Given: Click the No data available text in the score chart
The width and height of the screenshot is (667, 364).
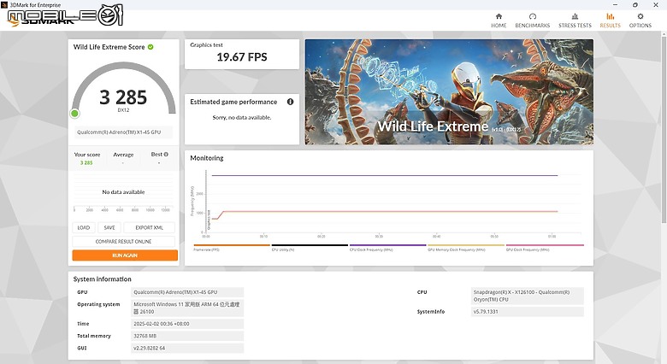Looking at the screenshot, I should 123,192.
